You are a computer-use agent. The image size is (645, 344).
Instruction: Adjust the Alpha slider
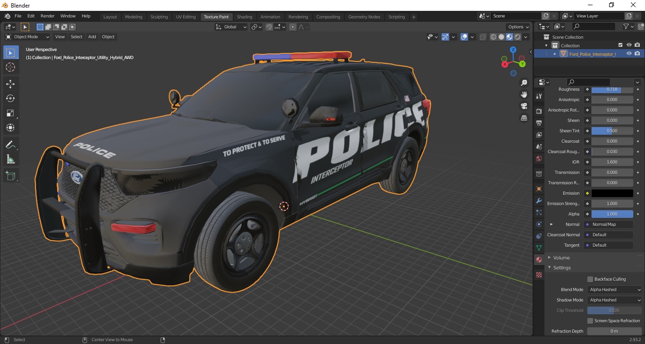[612, 214]
